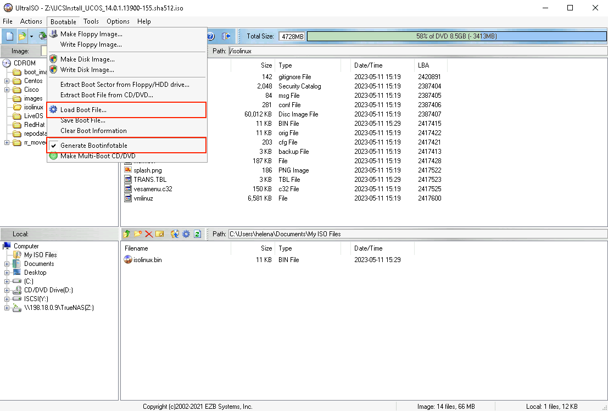The width and height of the screenshot is (608, 411).
Task: Choose Load Boot File... from Bootable menu
Action: 83,110
